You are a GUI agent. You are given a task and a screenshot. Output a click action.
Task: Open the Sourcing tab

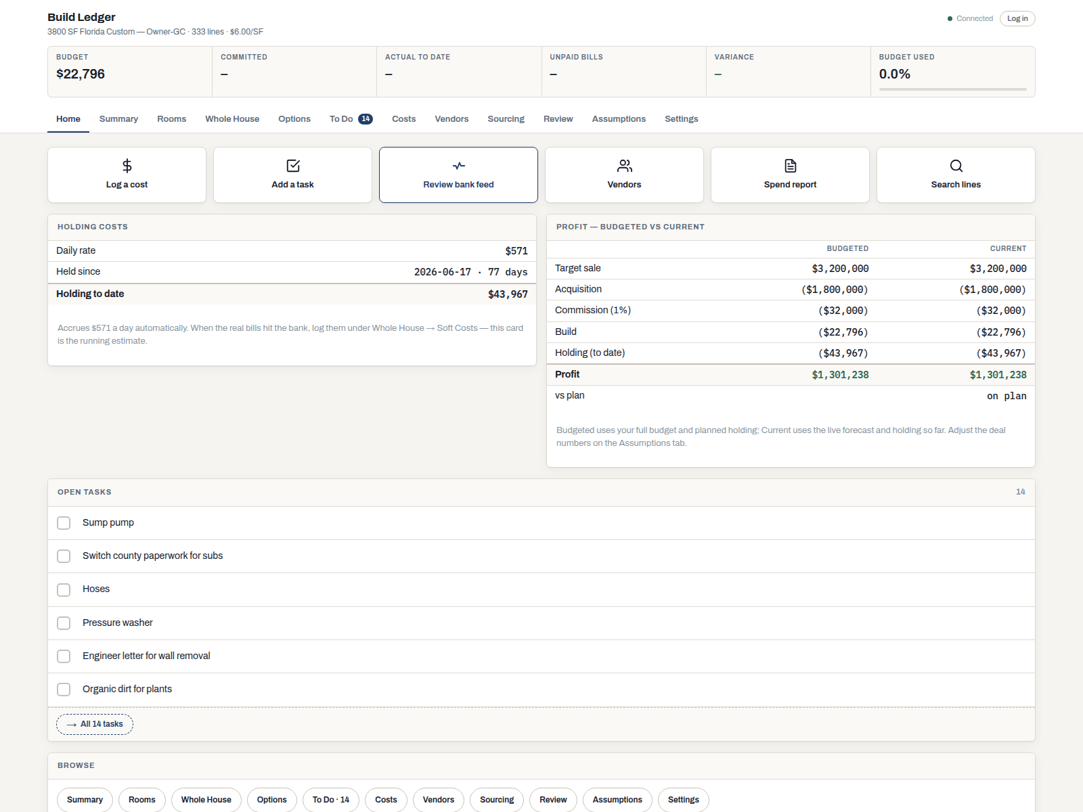pos(506,119)
